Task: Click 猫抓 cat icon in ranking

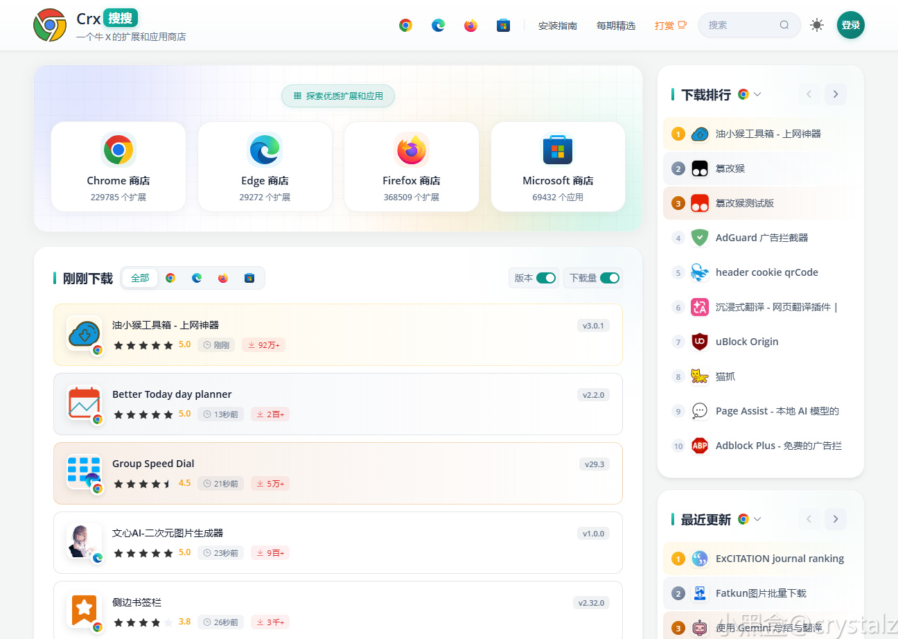Action: point(700,376)
